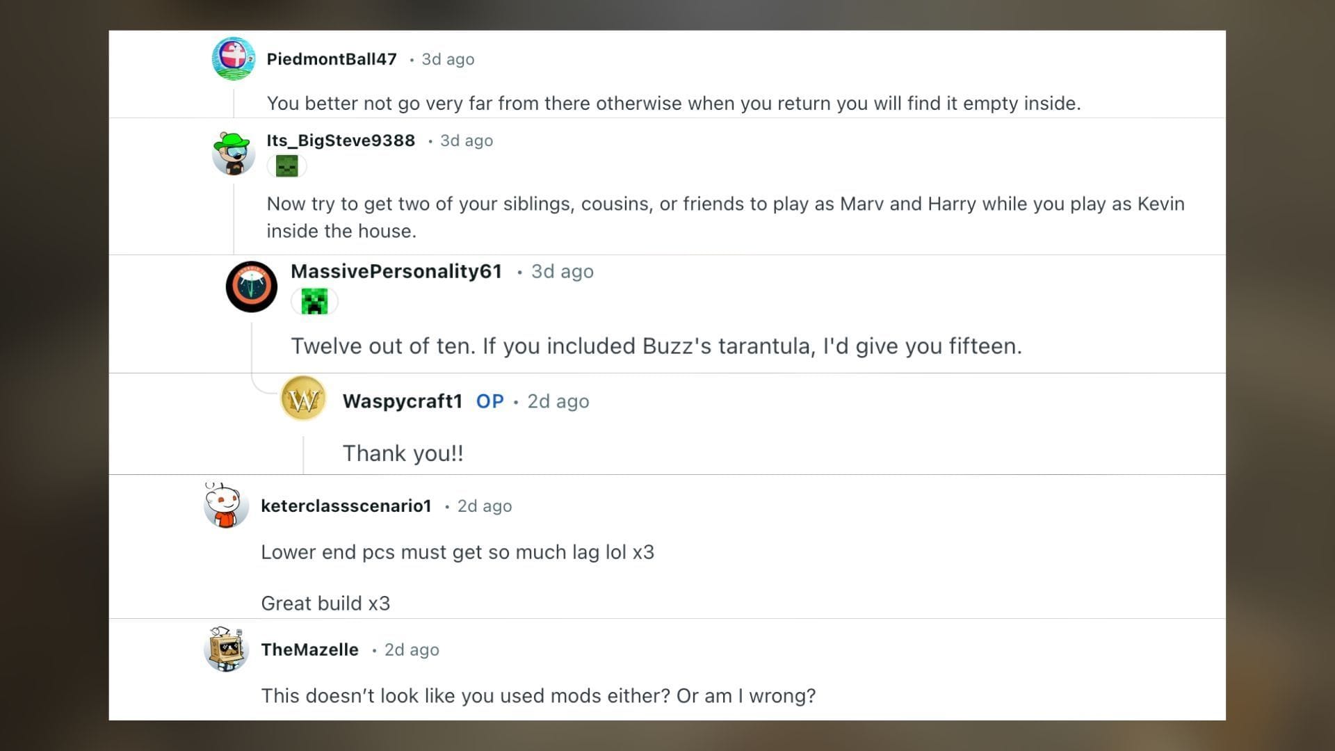The height and width of the screenshot is (751, 1335).
Task: Click the collapse line beside PiedmontBall47's comment
Action: [234, 103]
